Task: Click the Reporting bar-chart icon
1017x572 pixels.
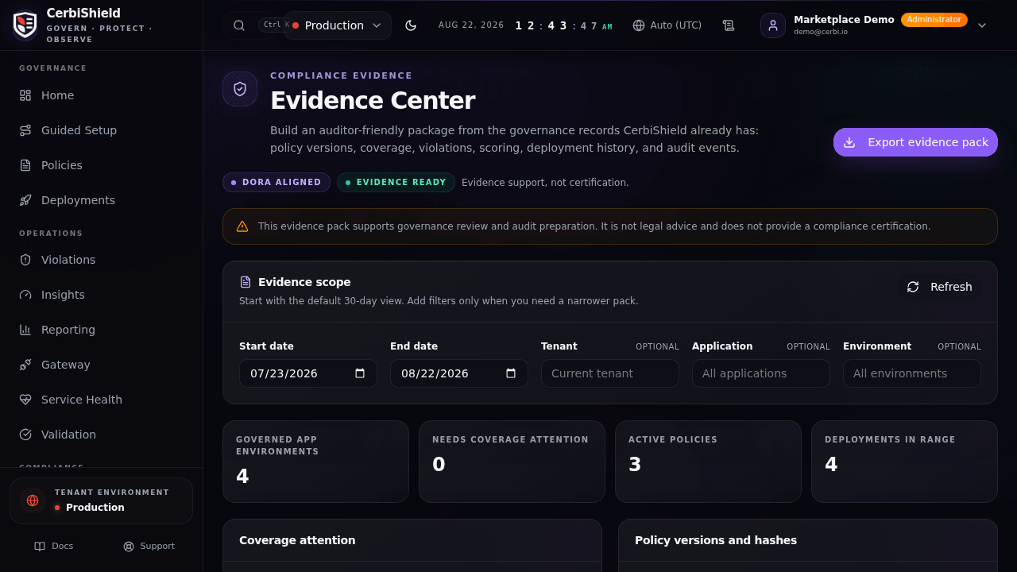Action: 25,330
